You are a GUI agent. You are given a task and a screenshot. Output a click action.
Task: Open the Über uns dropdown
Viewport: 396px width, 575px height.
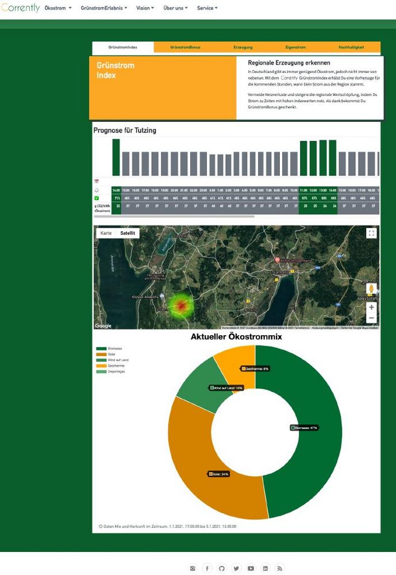click(175, 7)
